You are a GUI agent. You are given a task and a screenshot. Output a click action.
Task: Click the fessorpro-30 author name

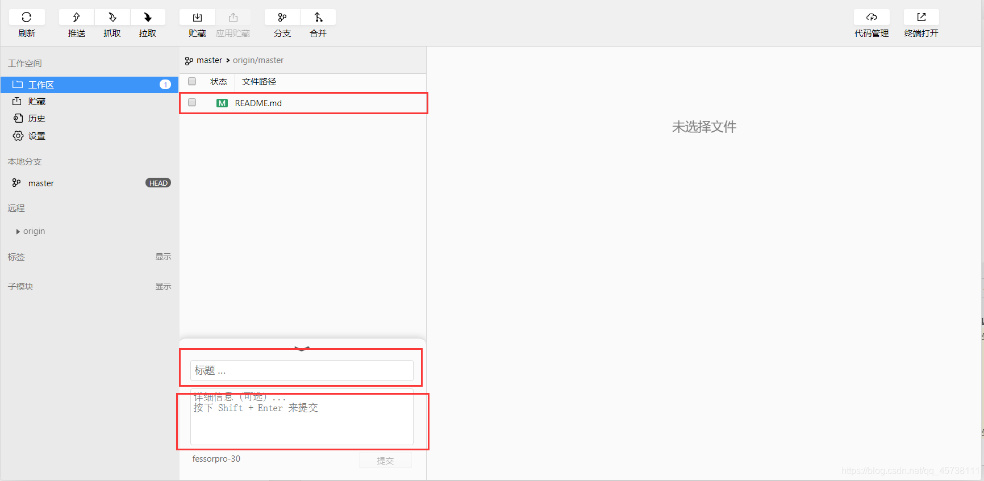click(x=216, y=459)
